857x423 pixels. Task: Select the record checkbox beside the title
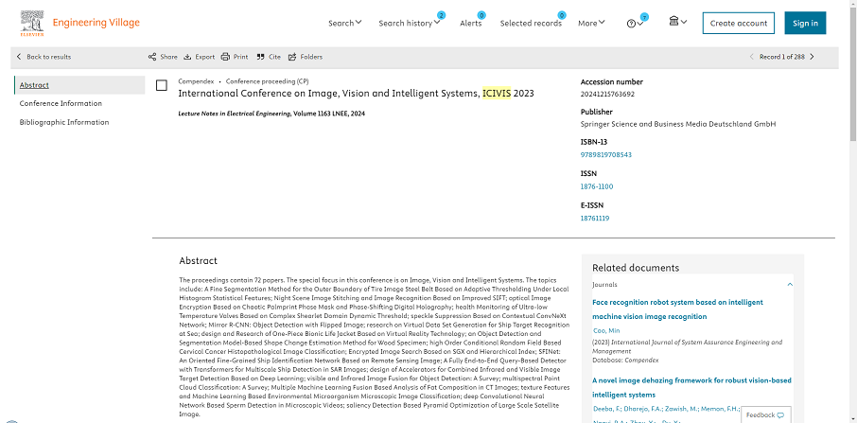click(x=162, y=85)
